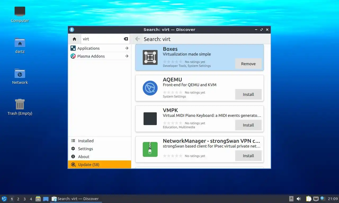Click 'Virtualization made simple' description

(187, 54)
